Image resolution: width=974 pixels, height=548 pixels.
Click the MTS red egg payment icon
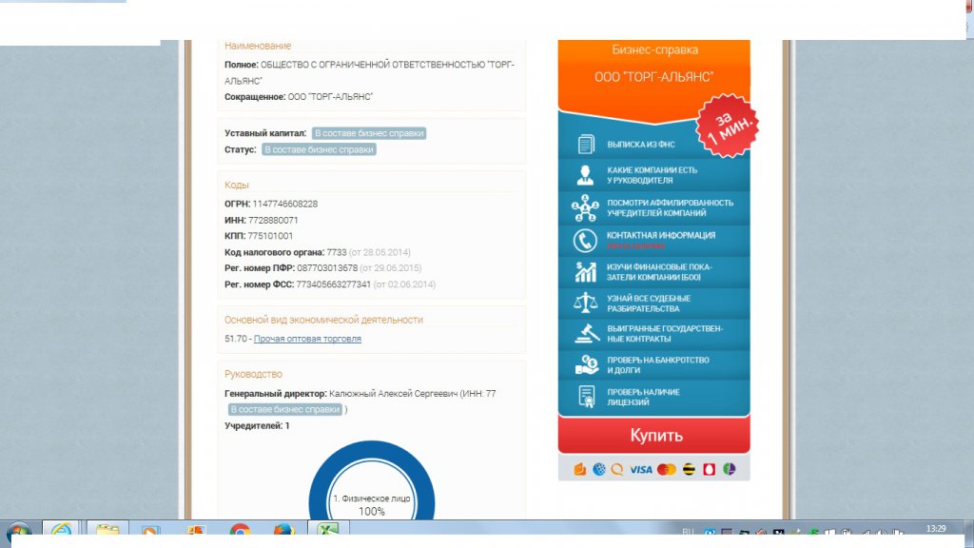710,469
